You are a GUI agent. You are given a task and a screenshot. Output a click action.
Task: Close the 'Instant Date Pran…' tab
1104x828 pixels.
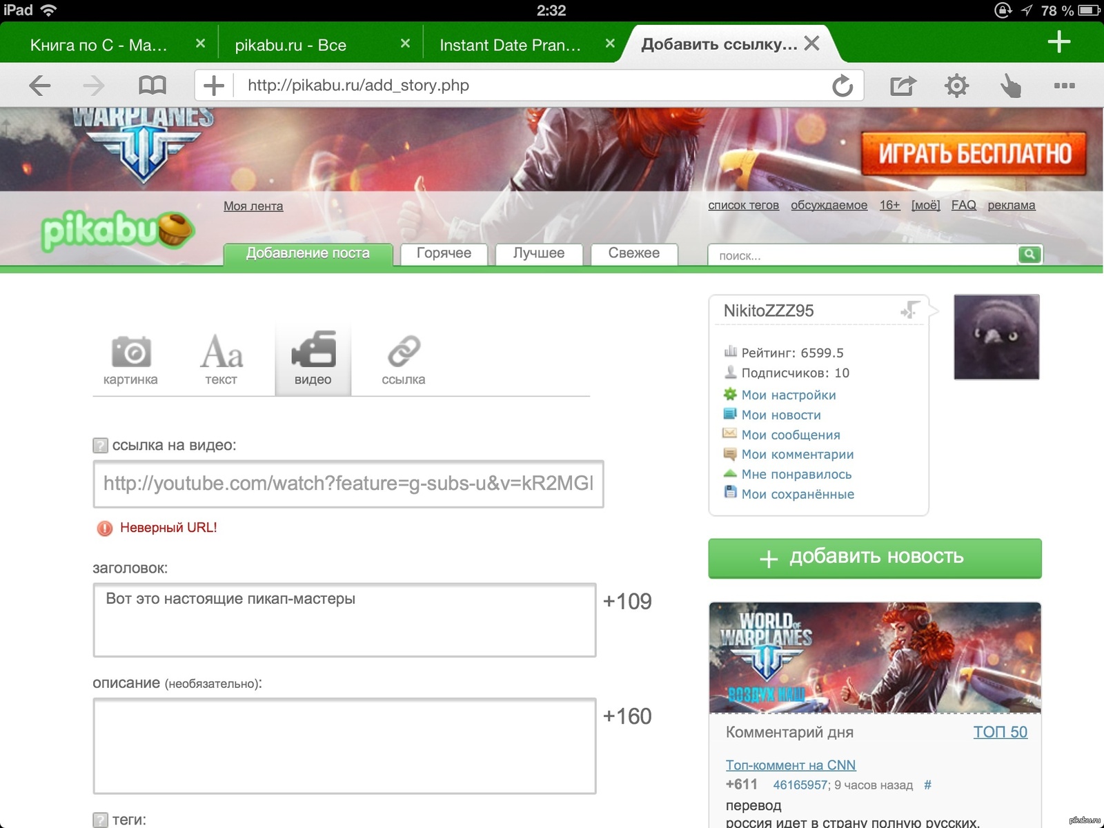click(x=610, y=43)
